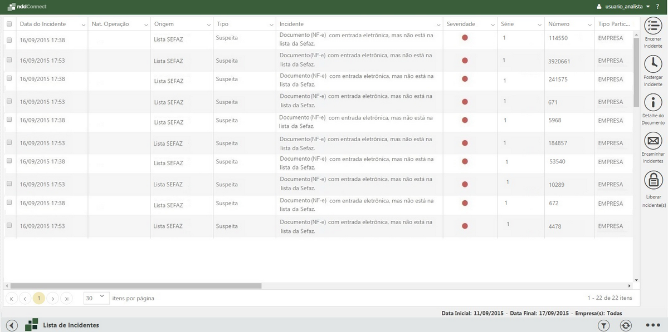Open Detalhe do Documento info icon
The height and width of the screenshot is (332, 668).
tap(652, 103)
